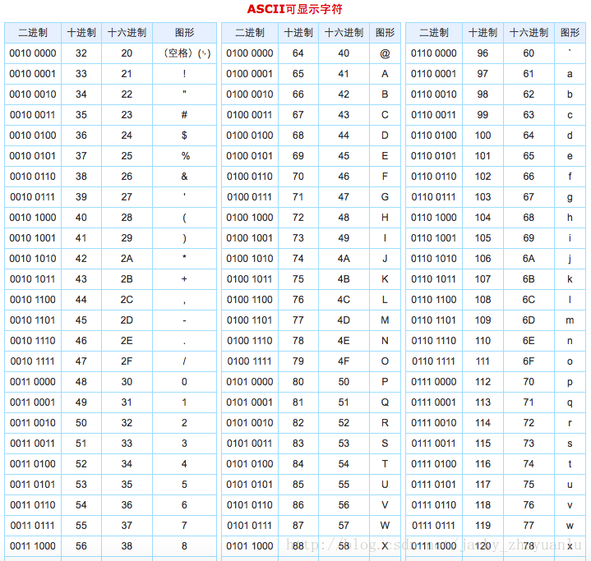Viewport: 591px width, 561px height.
Task: Click decimal value '115'
Action: 482,443
